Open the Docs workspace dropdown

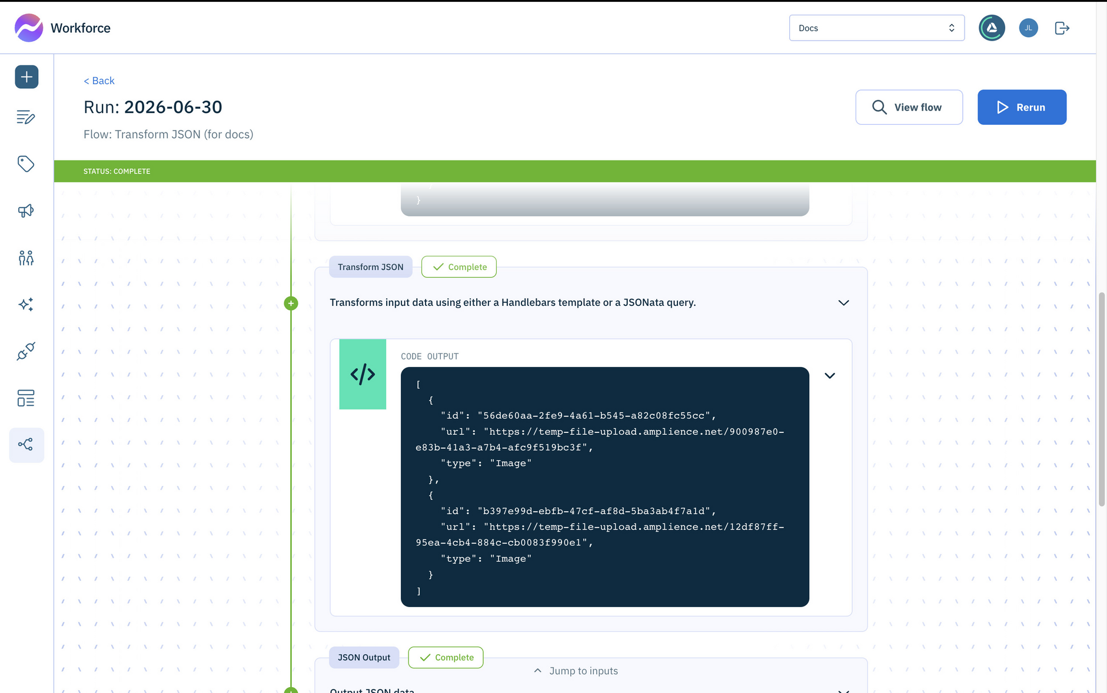(876, 28)
